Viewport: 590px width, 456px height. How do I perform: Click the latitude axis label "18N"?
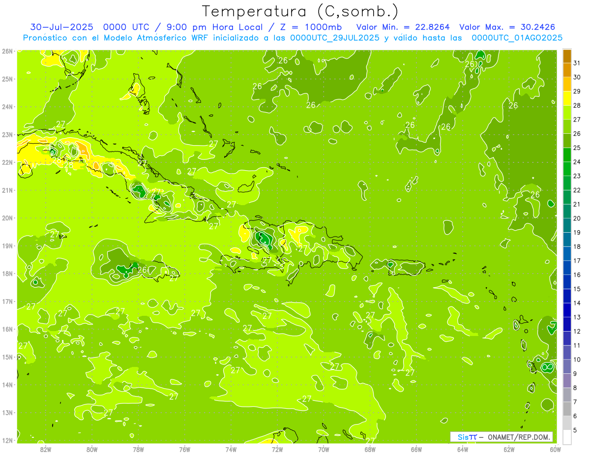point(7,274)
